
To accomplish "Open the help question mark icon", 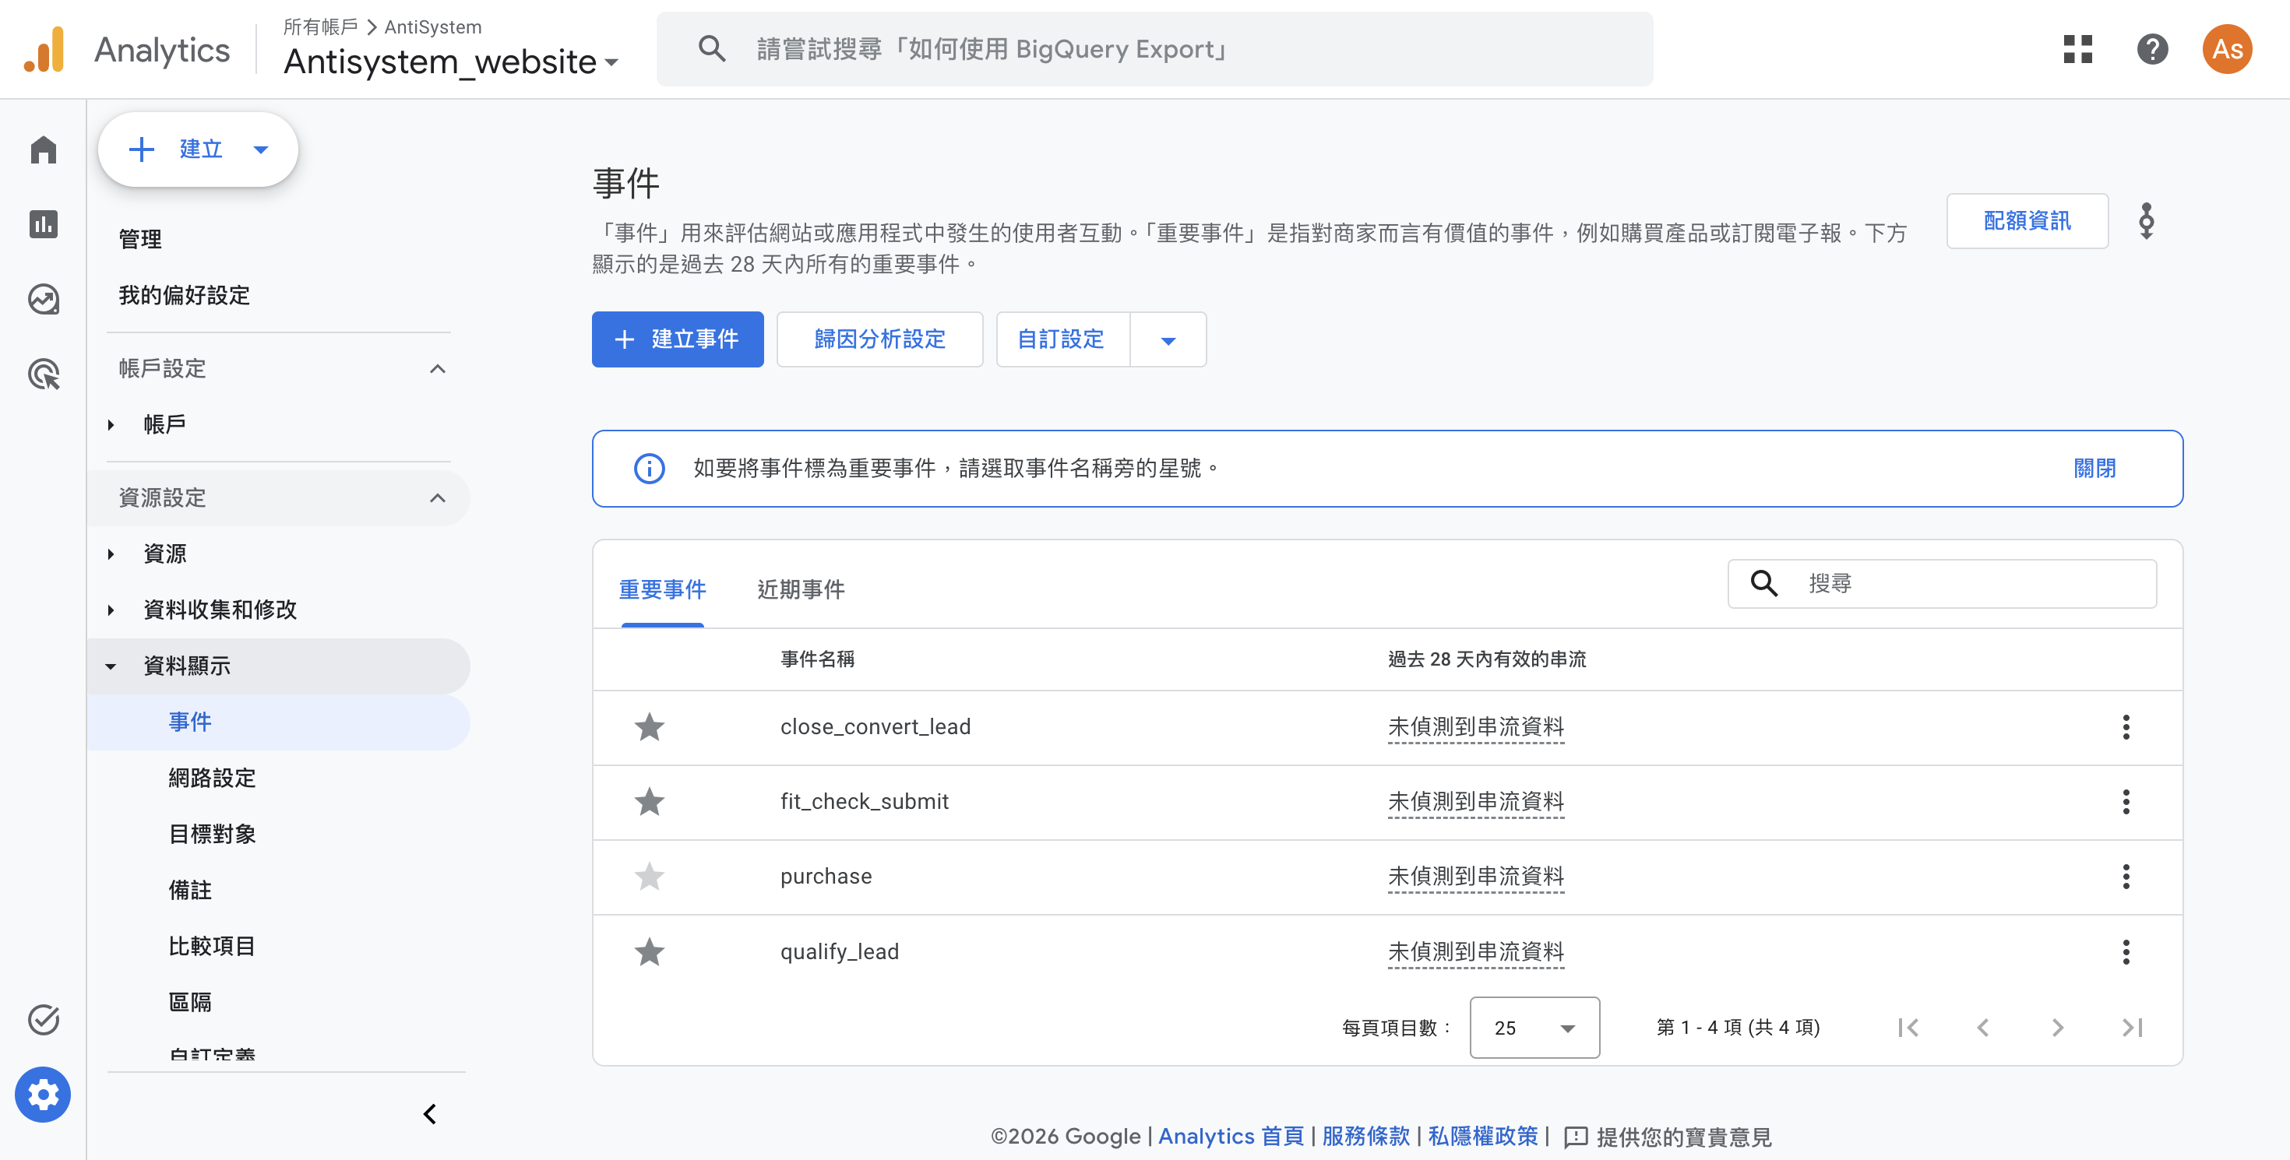I will click(x=2152, y=49).
